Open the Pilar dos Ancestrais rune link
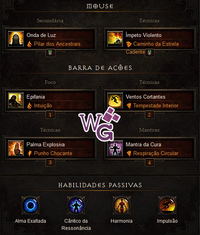Image resolution: width=200 pixels, height=235 pixels. [57, 44]
